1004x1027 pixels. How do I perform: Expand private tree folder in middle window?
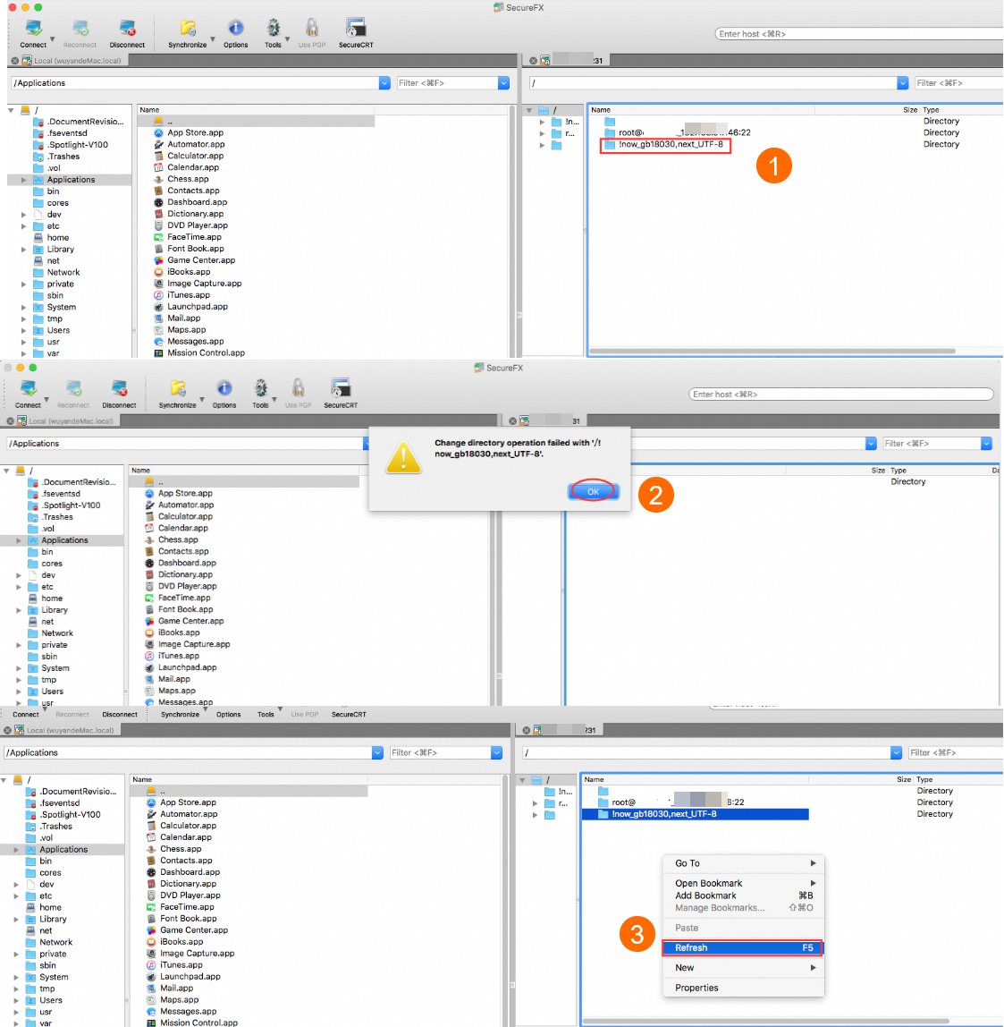18,645
